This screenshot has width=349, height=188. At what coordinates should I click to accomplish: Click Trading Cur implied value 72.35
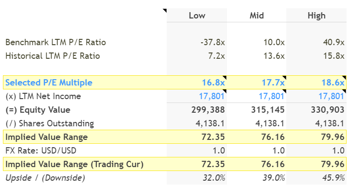point(213,164)
